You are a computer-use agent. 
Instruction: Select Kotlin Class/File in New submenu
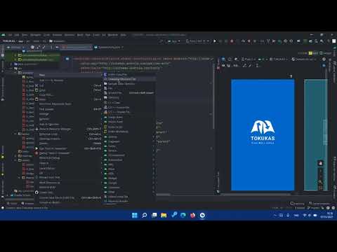pos(129,74)
